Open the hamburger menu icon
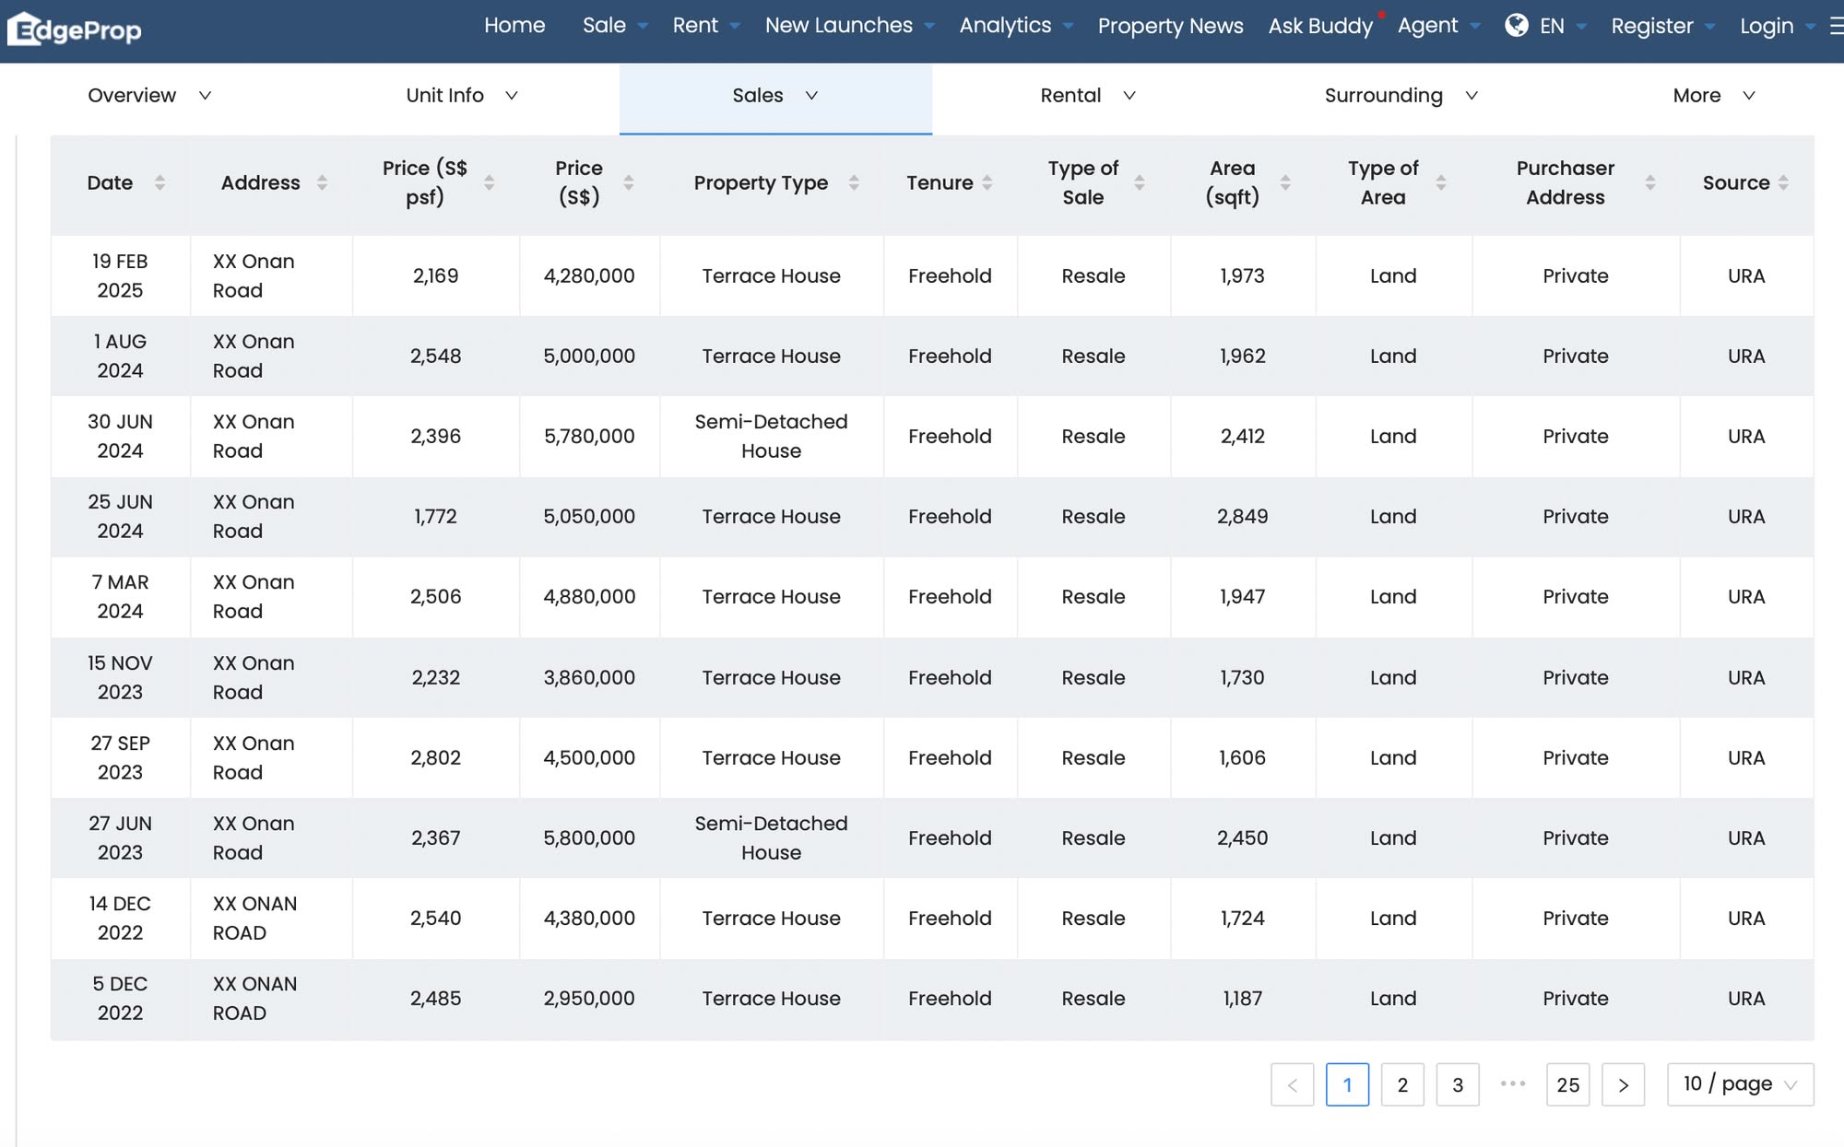1844x1147 pixels. (x=1837, y=27)
